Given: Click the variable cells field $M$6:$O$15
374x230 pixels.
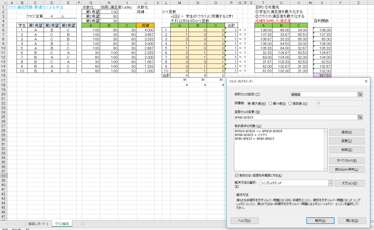Looking at the screenshot, I should point(296,117).
